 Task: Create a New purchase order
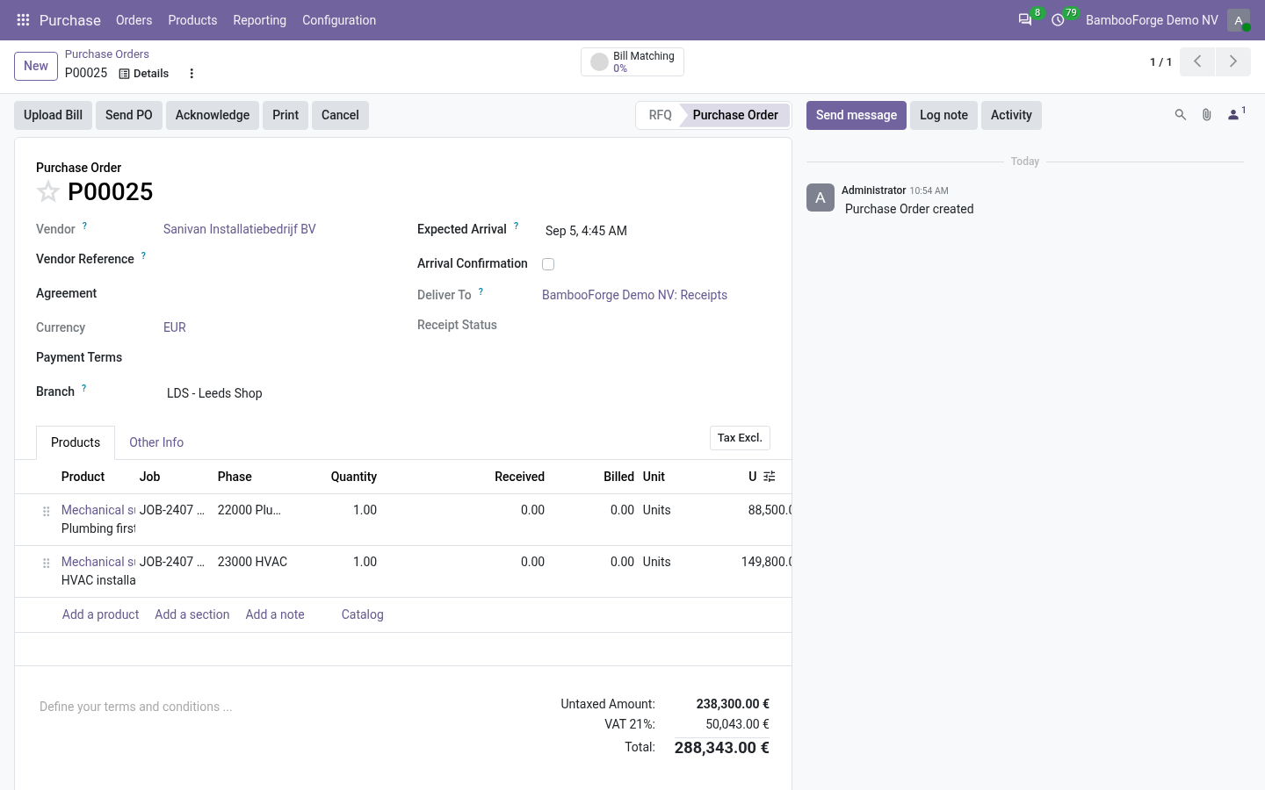click(36, 66)
